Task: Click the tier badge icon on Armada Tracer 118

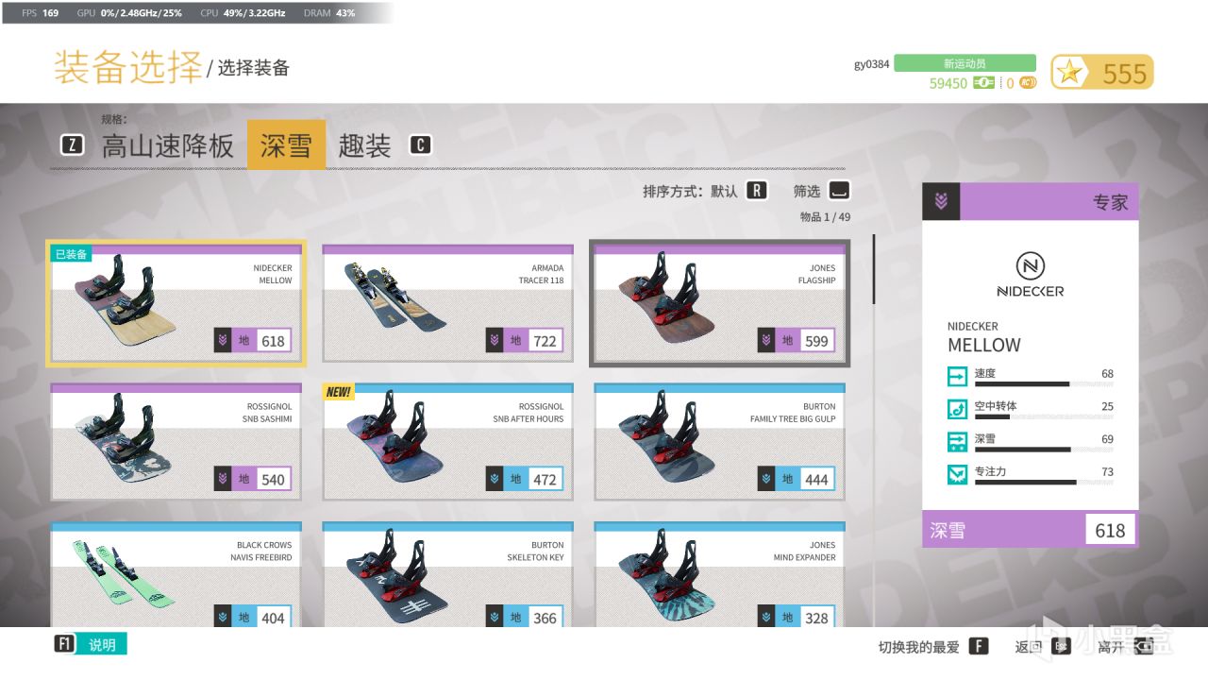Action: pyautogui.click(x=495, y=341)
